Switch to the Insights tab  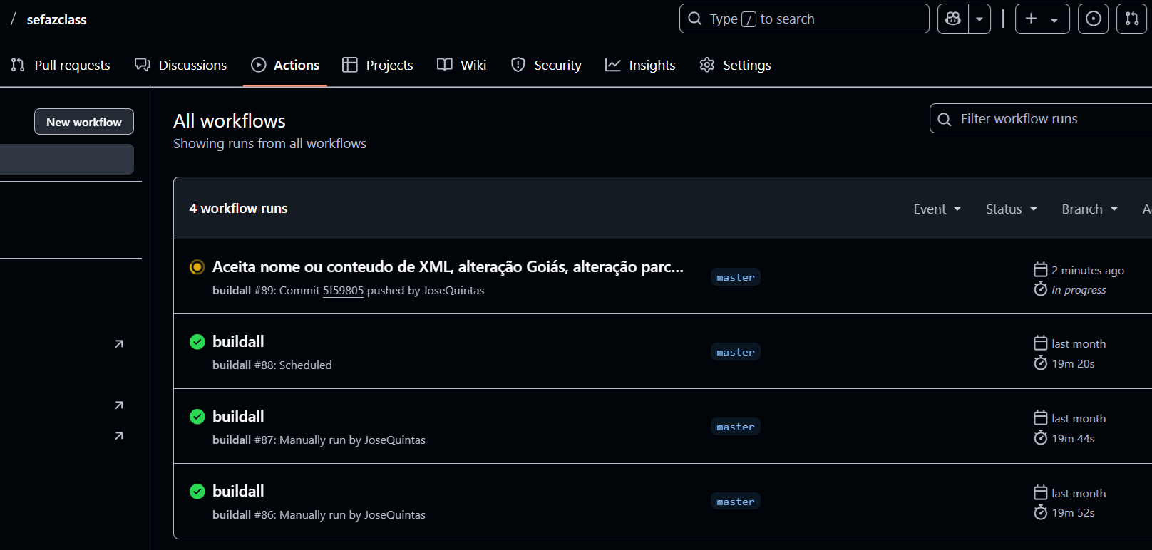pyautogui.click(x=640, y=65)
